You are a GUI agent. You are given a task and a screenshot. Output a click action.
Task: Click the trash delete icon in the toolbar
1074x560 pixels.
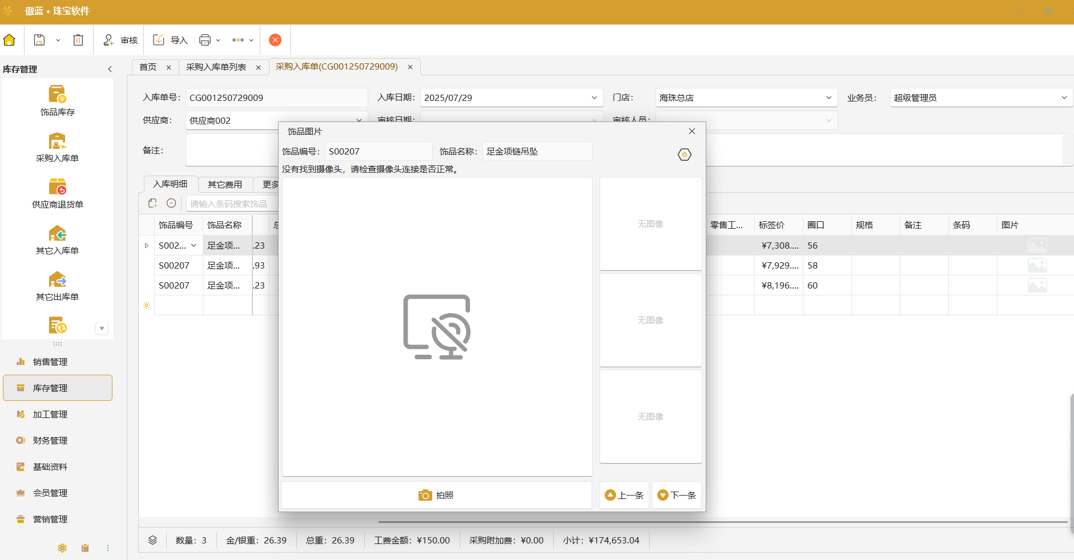pyautogui.click(x=78, y=40)
